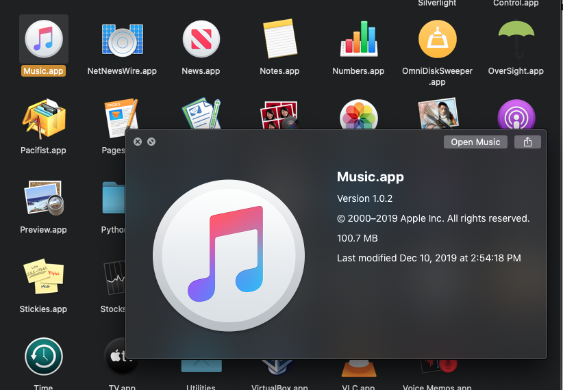Select the Time Machine icon
Screen dimensions: 563x390
[x=44, y=356]
